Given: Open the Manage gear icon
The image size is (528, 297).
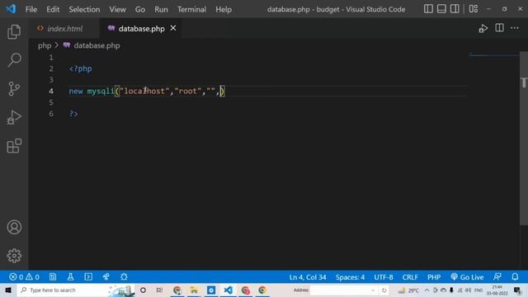Looking at the screenshot, I should click(x=14, y=256).
